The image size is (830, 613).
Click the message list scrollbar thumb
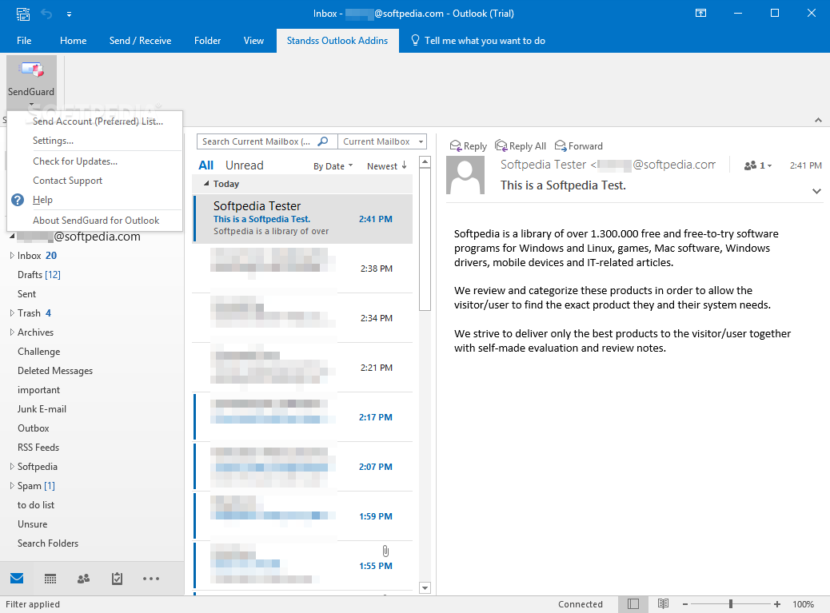click(425, 240)
